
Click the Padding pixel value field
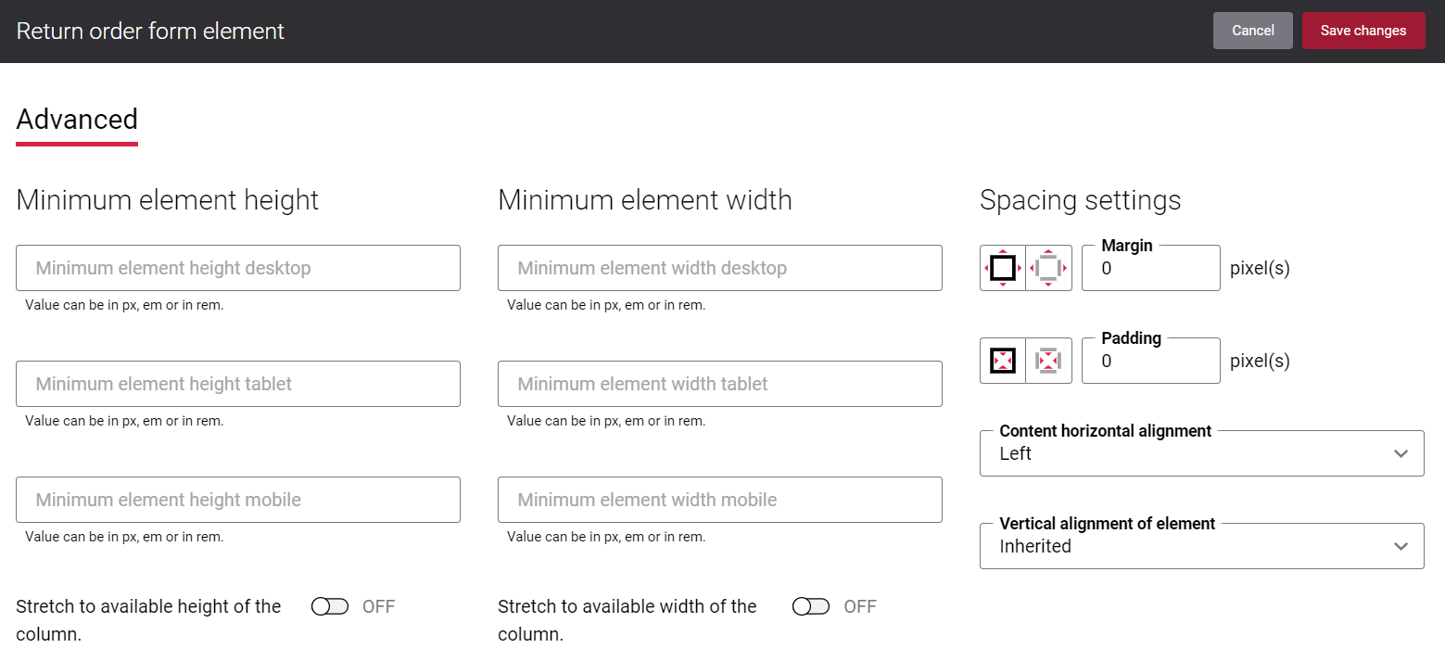click(1151, 360)
